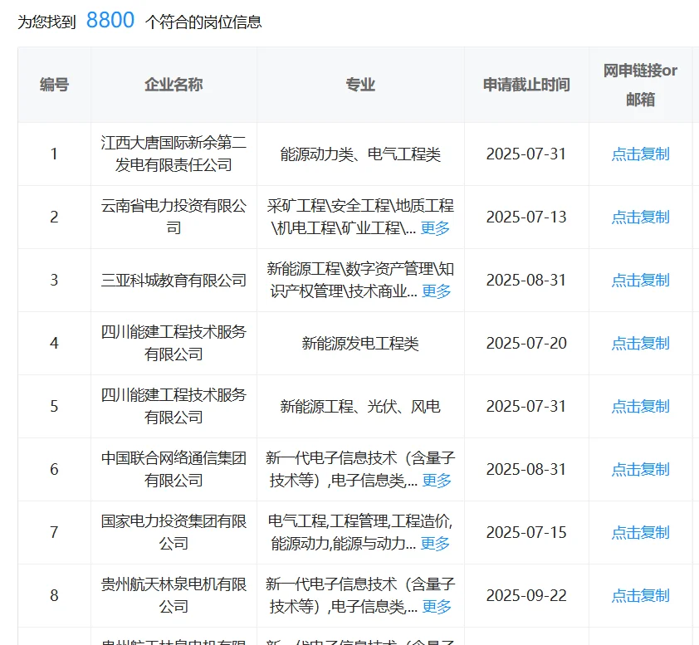Copy apply link for row 1 江西大唐国际

[640, 154]
